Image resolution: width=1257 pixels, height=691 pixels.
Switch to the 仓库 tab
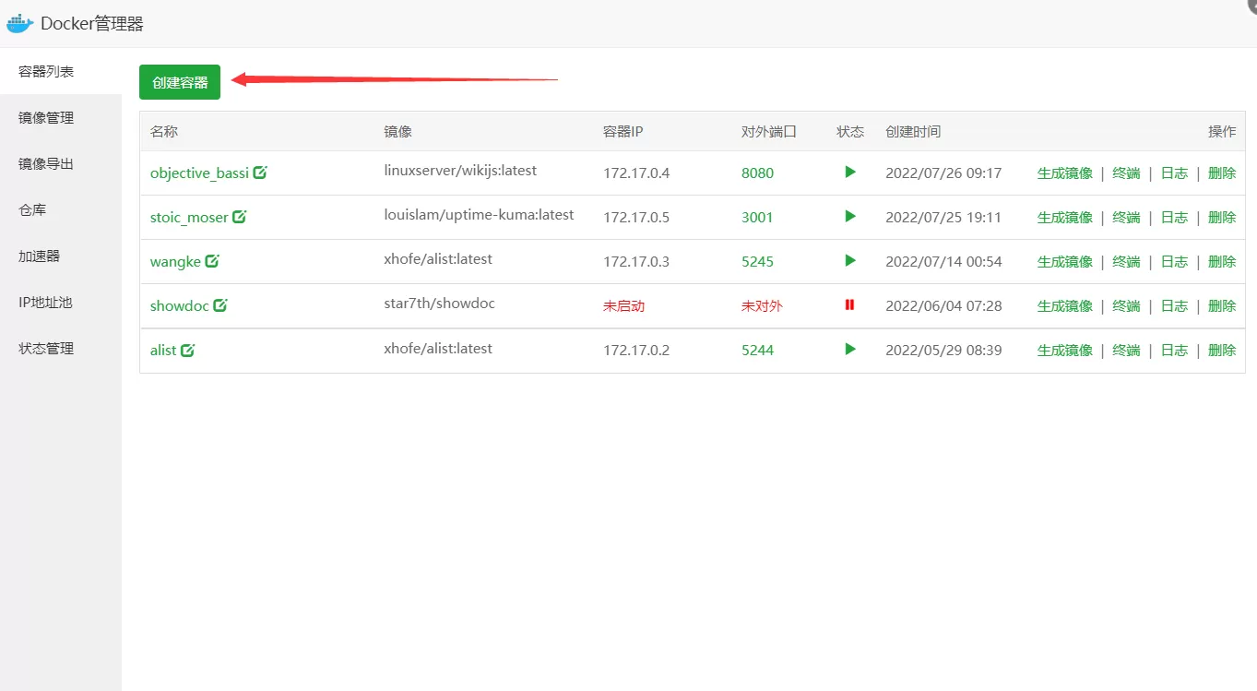point(32,210)
